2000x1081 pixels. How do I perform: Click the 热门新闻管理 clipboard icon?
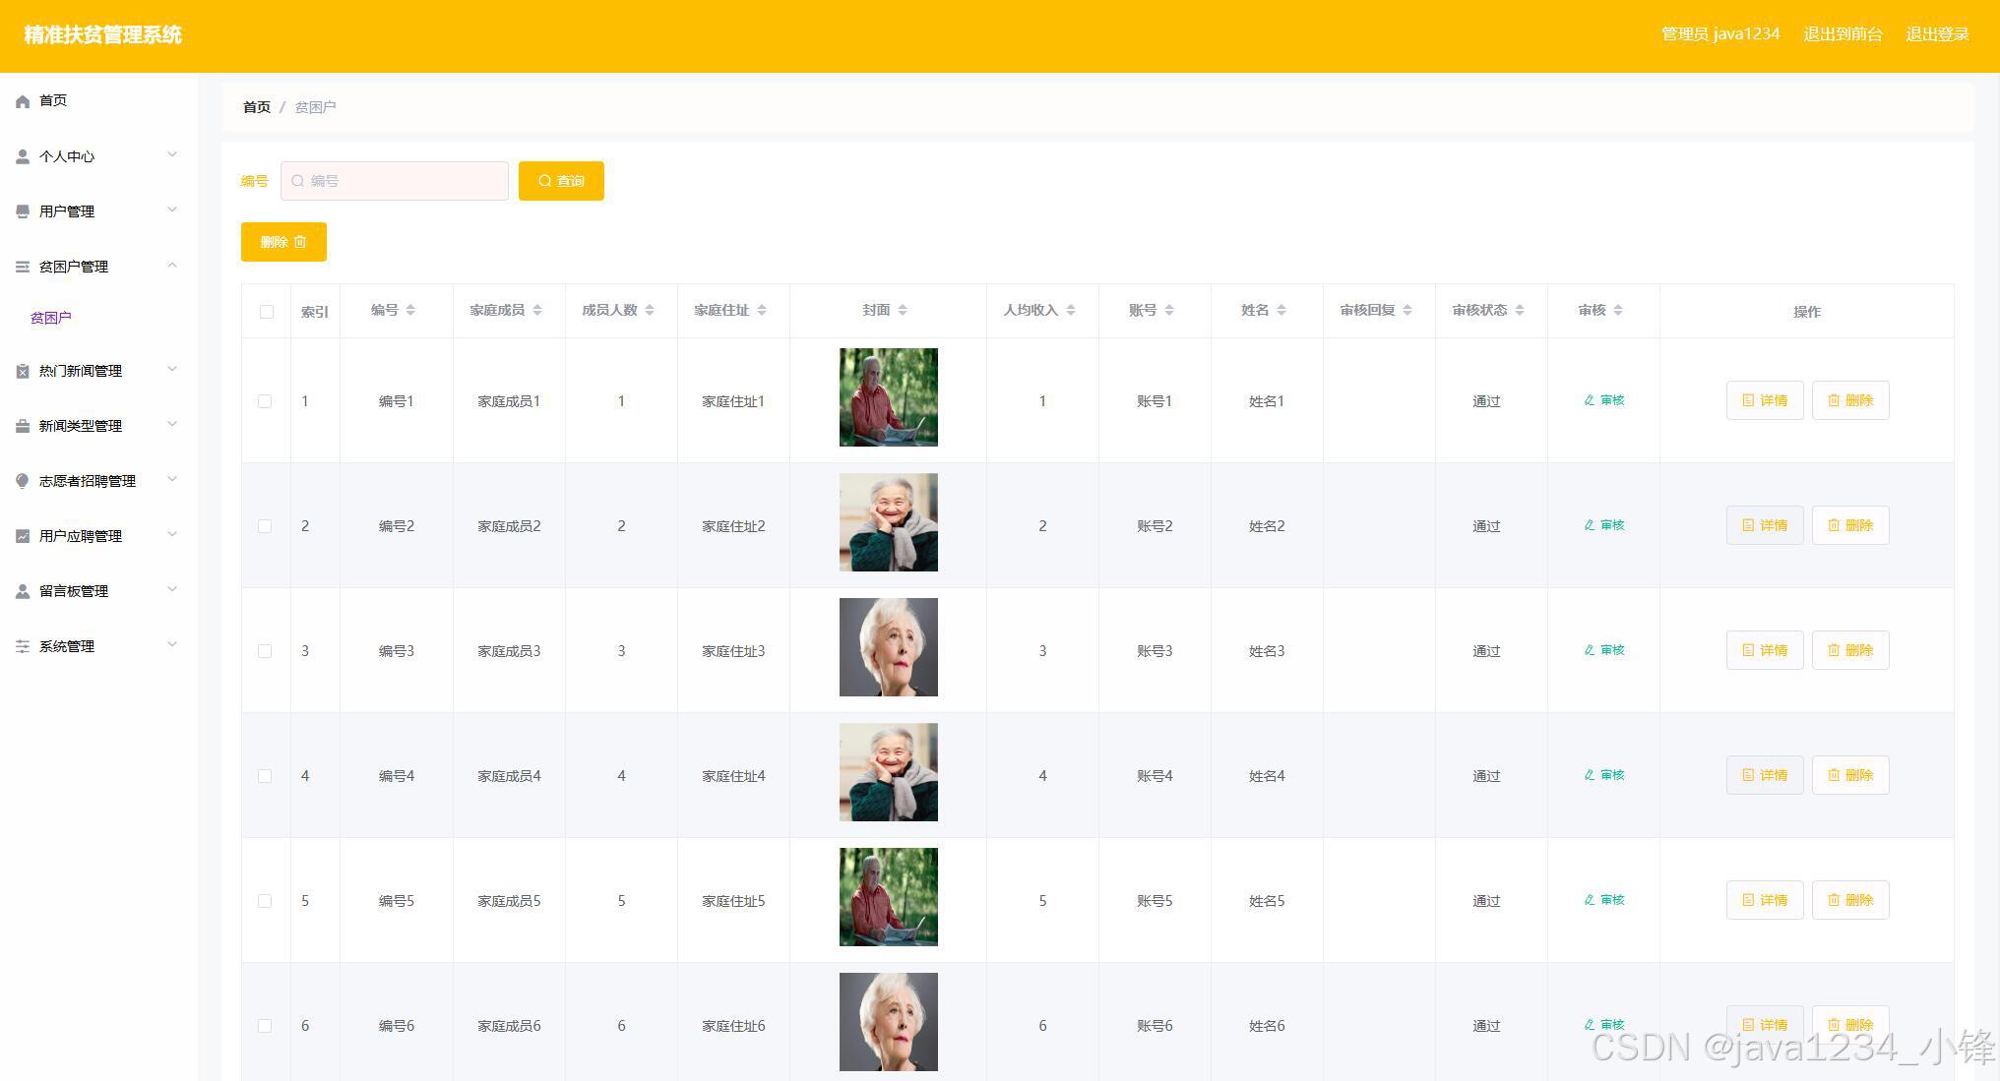[23, 371]
